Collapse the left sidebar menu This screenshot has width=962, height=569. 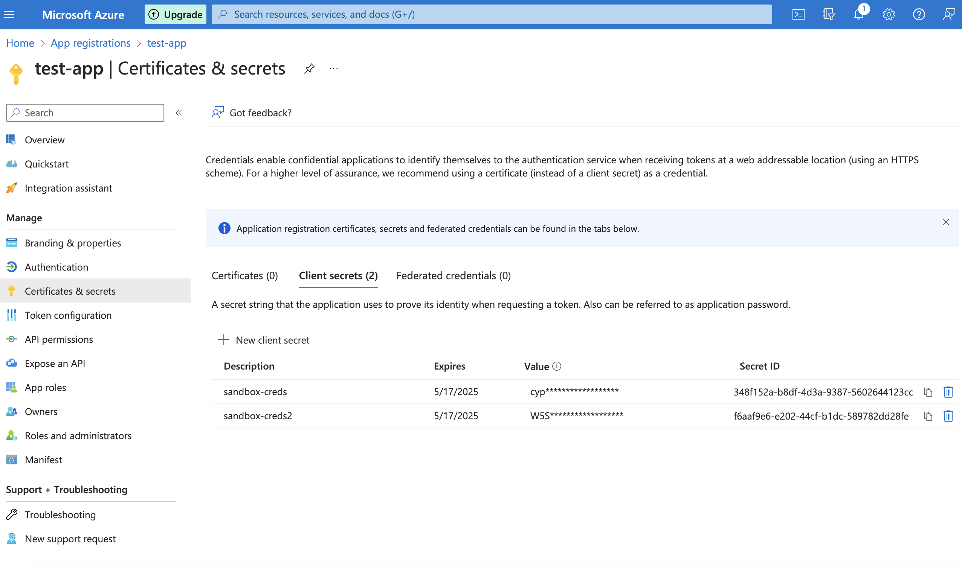179,113
